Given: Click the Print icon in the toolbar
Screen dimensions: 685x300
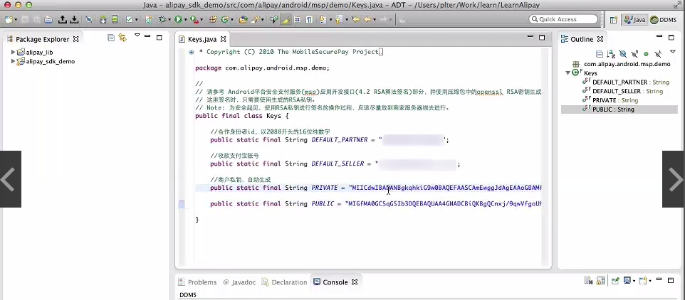Looking at the screenshot, I should click(x=48, y=19).
